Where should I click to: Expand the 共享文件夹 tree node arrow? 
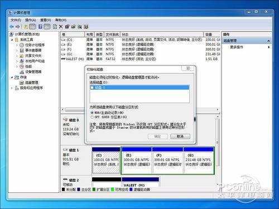point(17,56)
